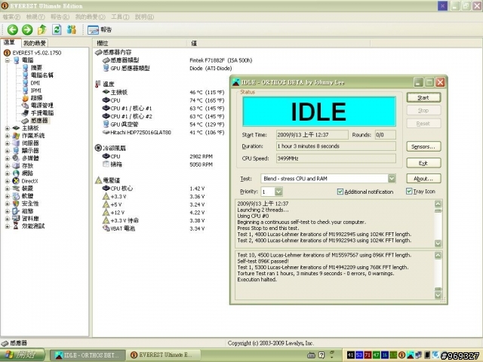This screenshot has height=362, width=483.
Task: Click the red 71 temperature tray icon
Action: coord(368,355)
